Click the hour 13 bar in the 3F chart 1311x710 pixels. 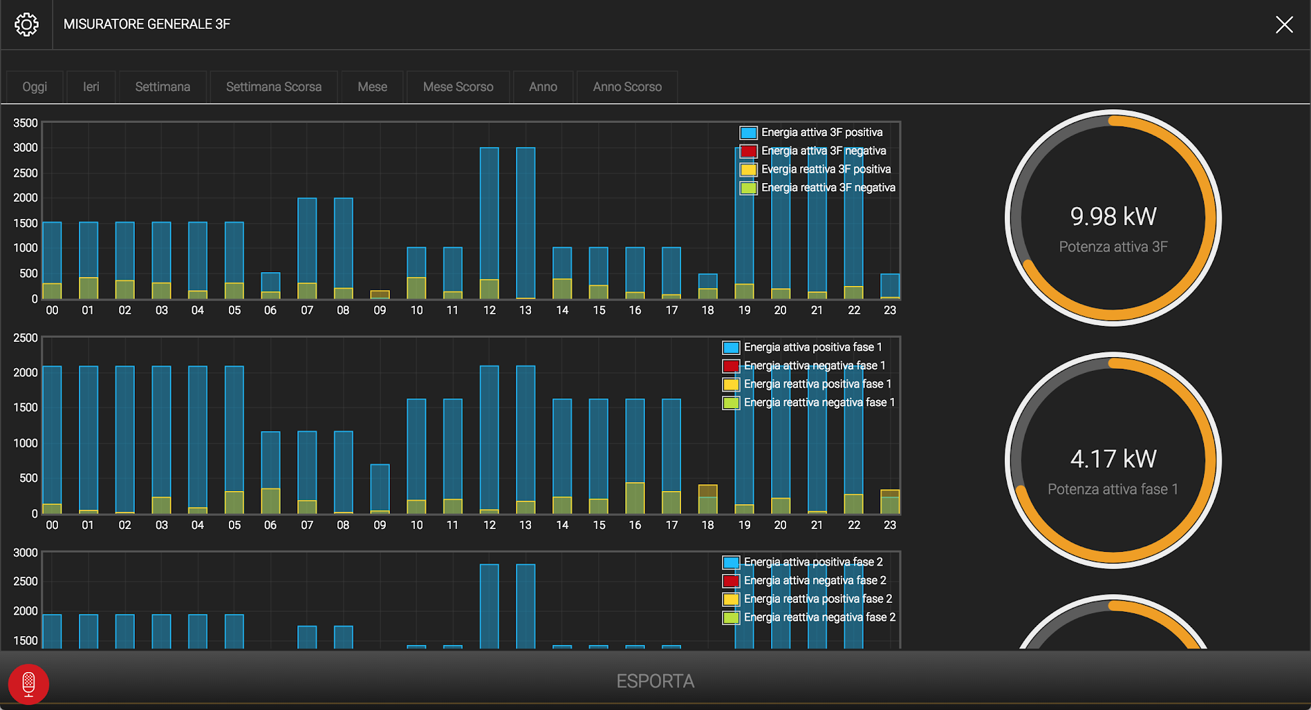pos(526,223)
